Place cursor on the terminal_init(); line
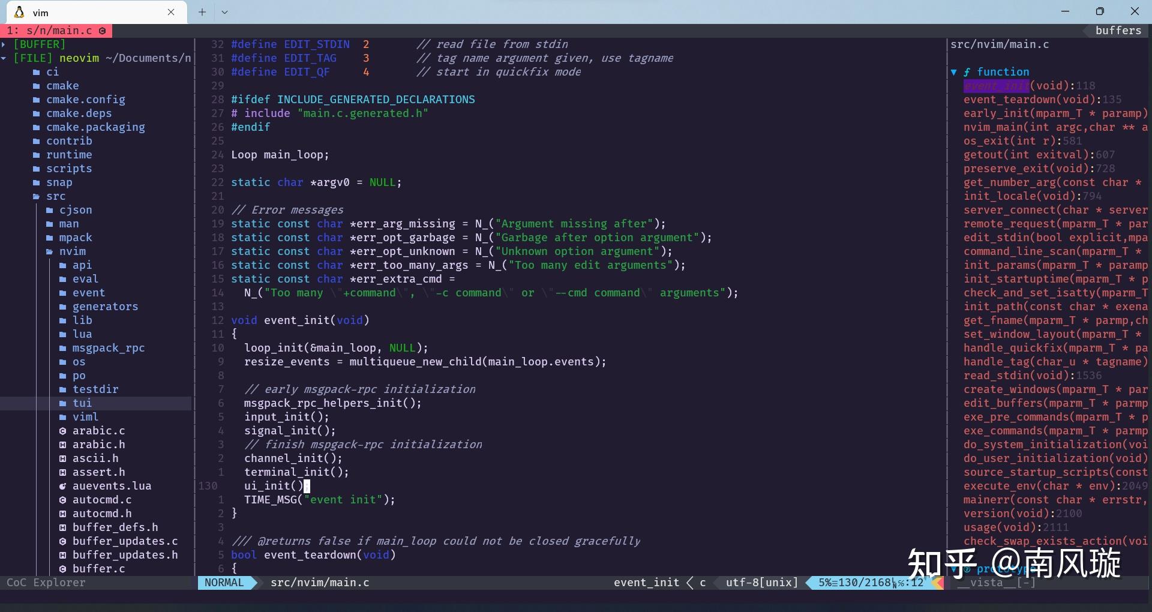 tap(296, 472)
